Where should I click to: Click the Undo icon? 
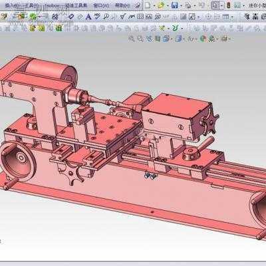point(202,5)
